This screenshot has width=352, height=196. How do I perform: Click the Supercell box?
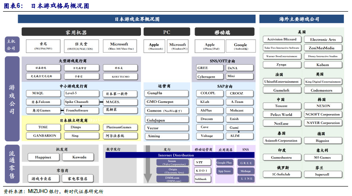[x=323, y=174]
